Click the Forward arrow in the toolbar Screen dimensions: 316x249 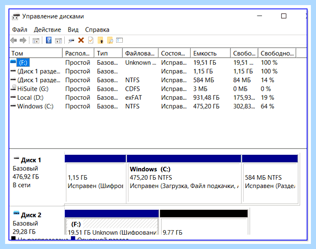(x=23, y=40)
